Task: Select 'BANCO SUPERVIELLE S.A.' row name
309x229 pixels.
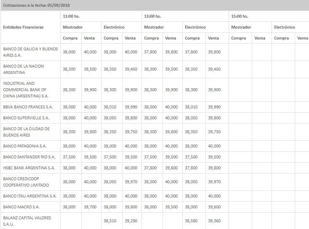Action: (x=26, y=118)
